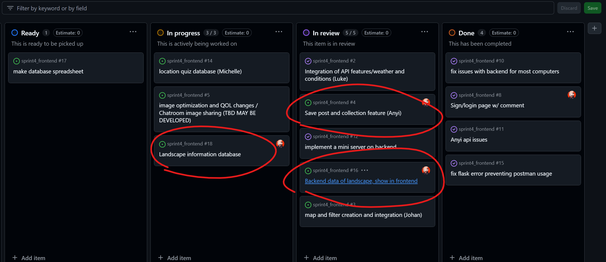The image size is (606, 262).
Task: Open the In review column options menu
Action: (425, 32)
